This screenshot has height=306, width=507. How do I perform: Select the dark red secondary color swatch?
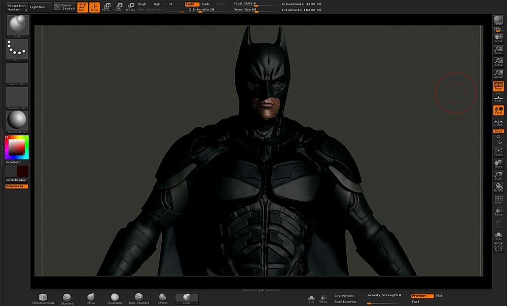pyautogui.click(x=23, y=171)
